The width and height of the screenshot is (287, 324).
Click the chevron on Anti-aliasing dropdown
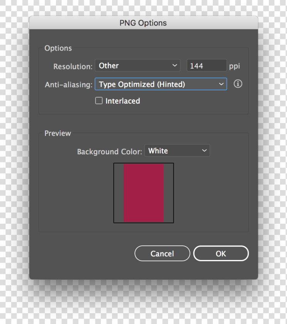tap(221, 84)
